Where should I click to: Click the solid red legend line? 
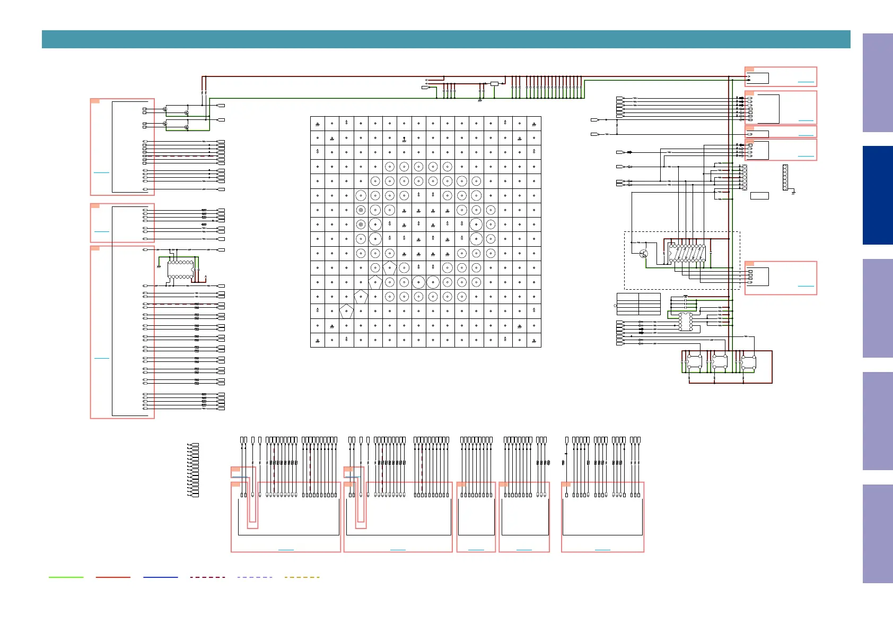113,577
